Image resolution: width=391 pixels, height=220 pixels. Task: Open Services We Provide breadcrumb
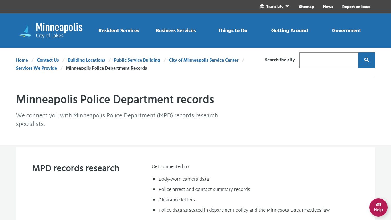[36, 68]
